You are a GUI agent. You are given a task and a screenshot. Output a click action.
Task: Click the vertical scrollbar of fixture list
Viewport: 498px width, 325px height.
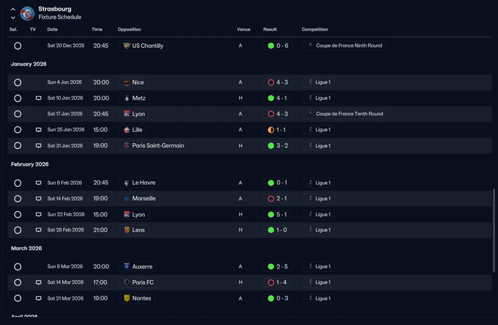(494, 231)
